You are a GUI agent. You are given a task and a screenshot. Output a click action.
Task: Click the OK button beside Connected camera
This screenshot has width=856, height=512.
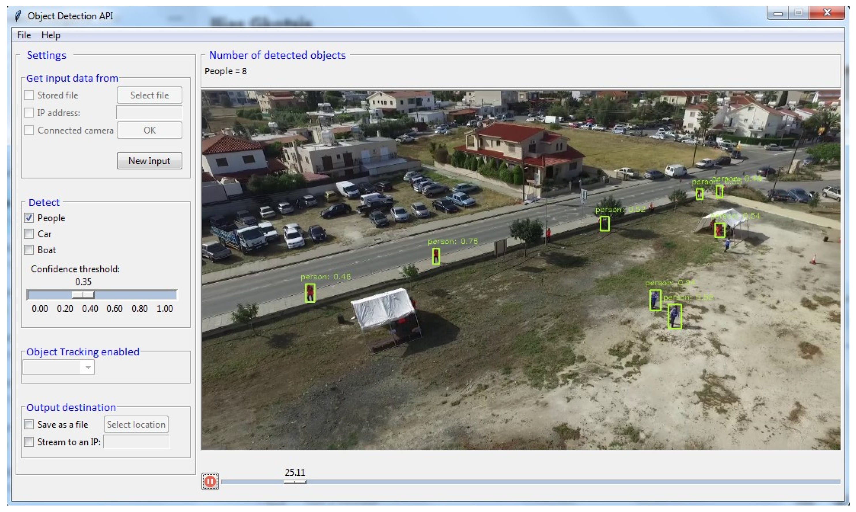click(x=150, y=130)
